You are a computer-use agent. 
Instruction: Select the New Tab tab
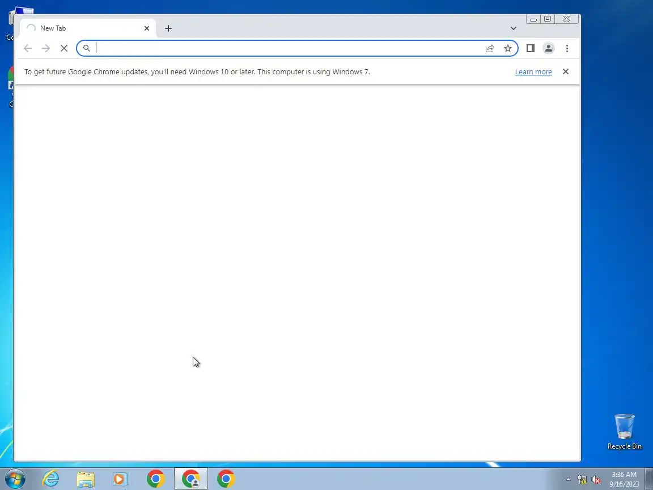tap(88, 28)
